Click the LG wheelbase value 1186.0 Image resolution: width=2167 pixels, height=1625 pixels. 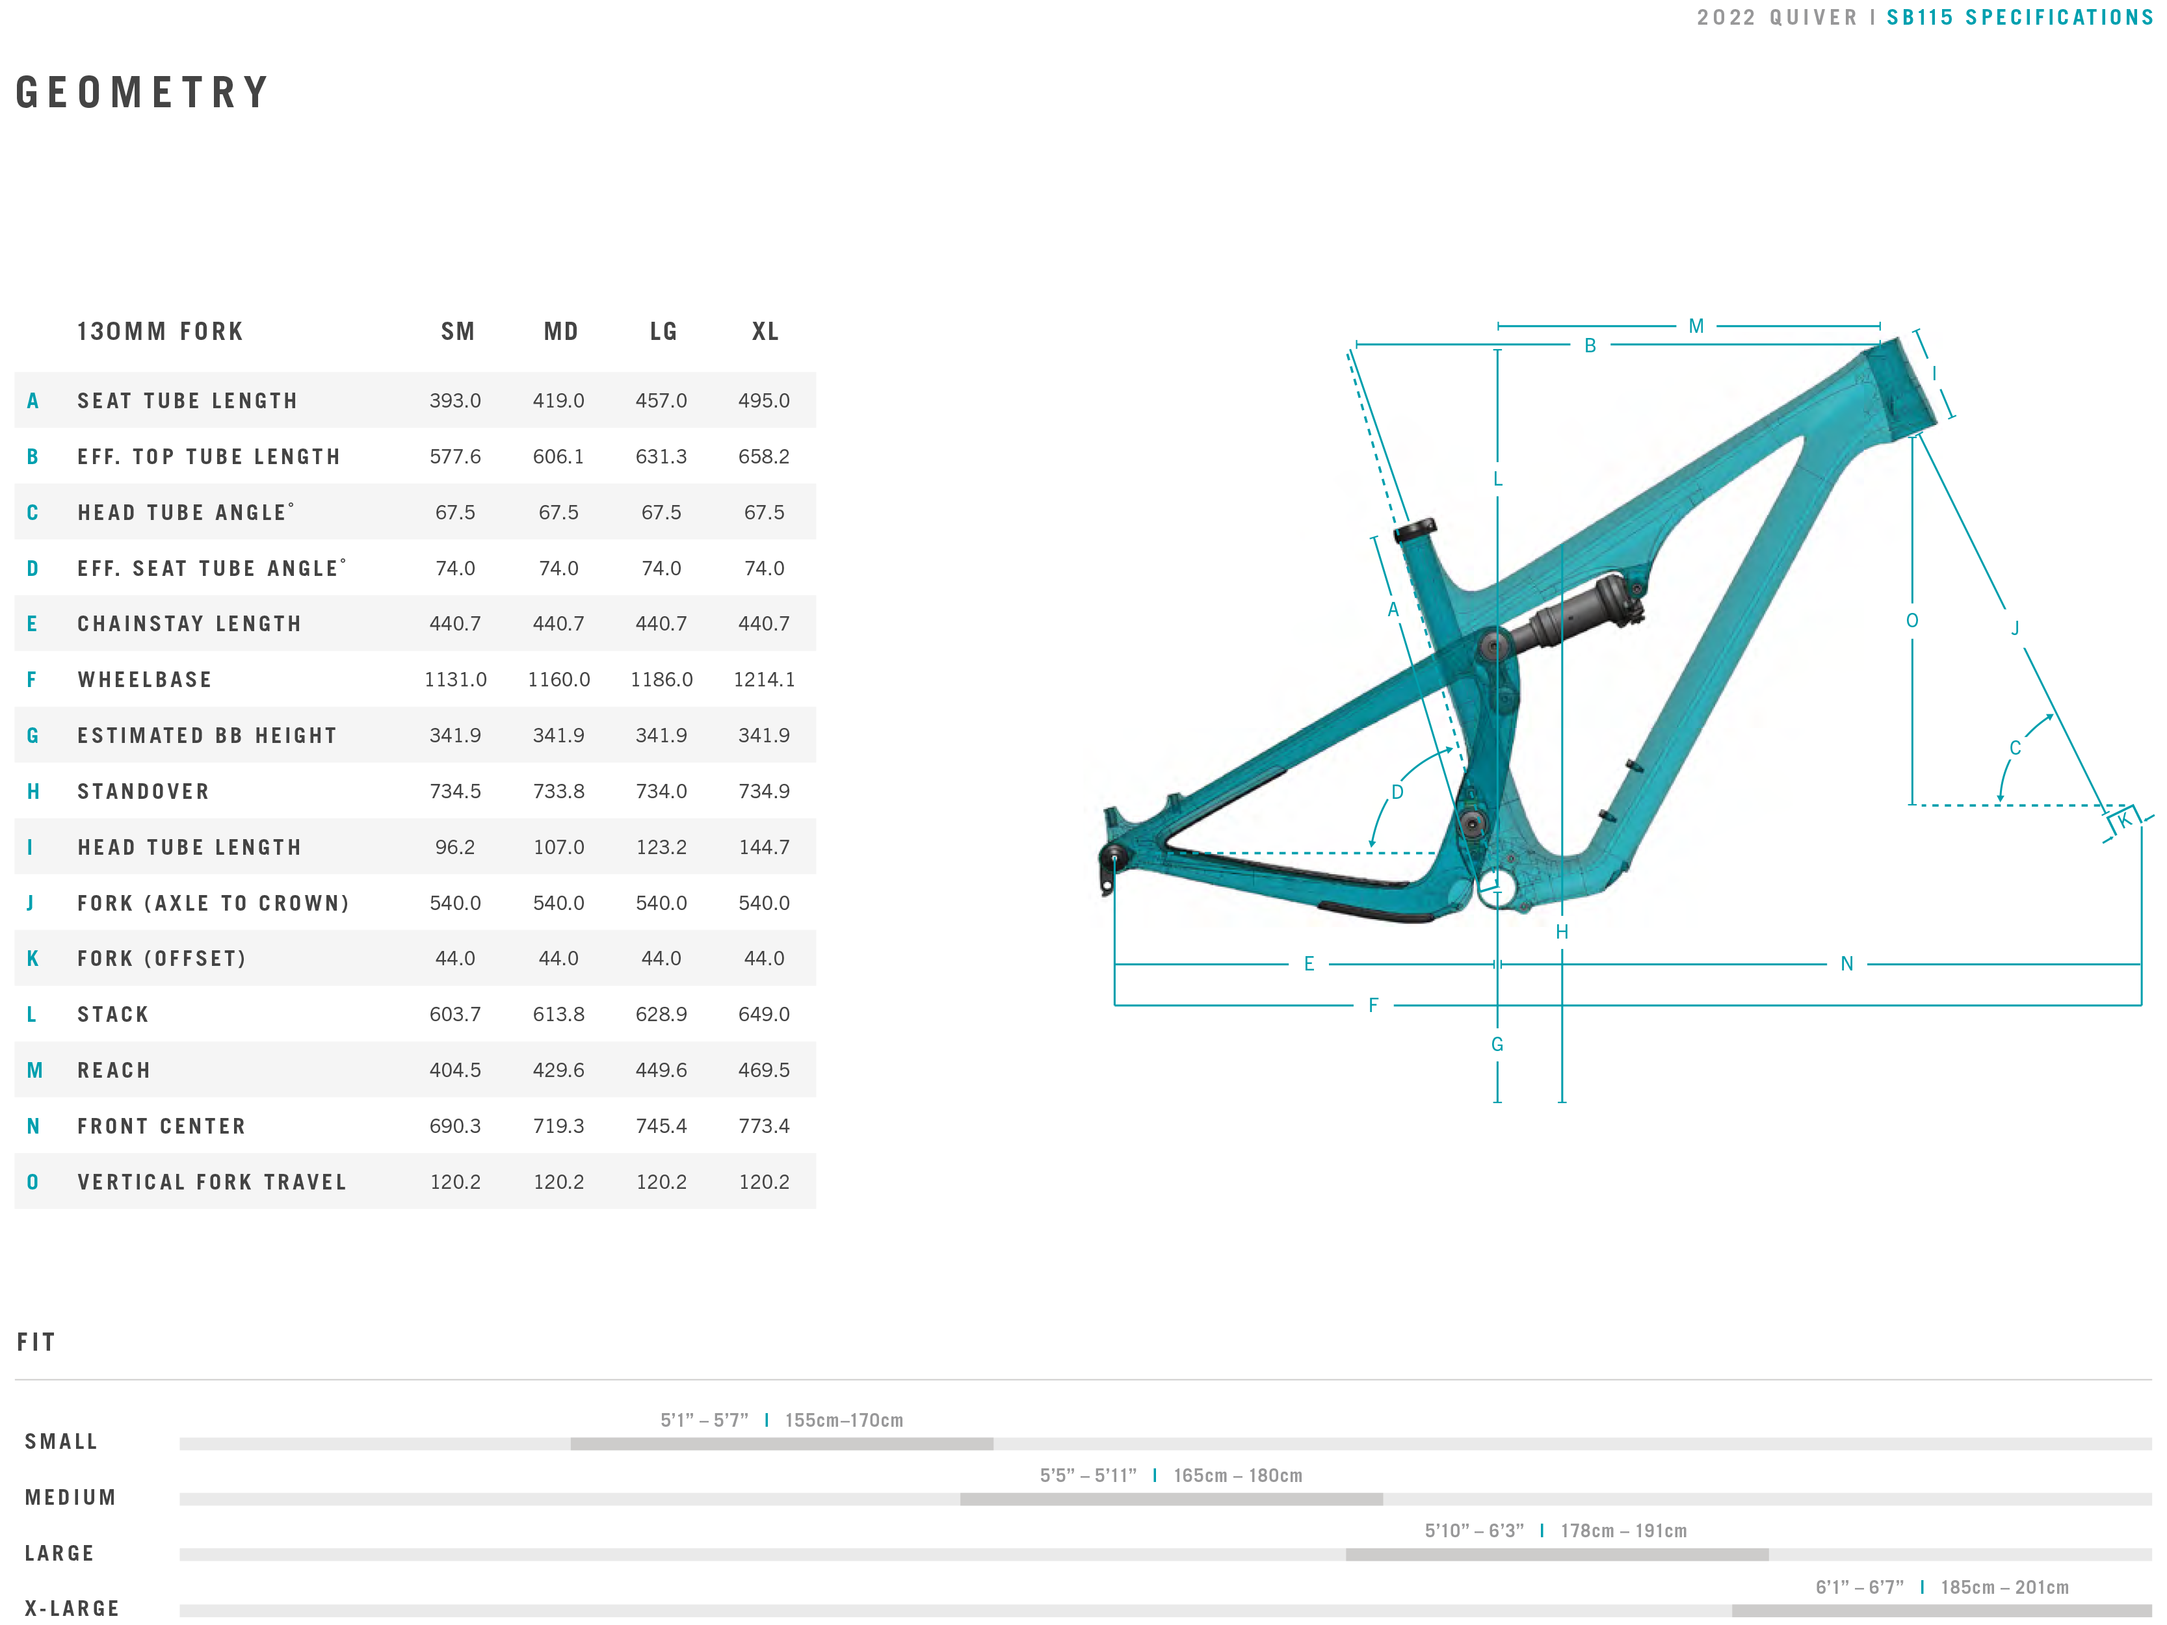coord(661,679)
